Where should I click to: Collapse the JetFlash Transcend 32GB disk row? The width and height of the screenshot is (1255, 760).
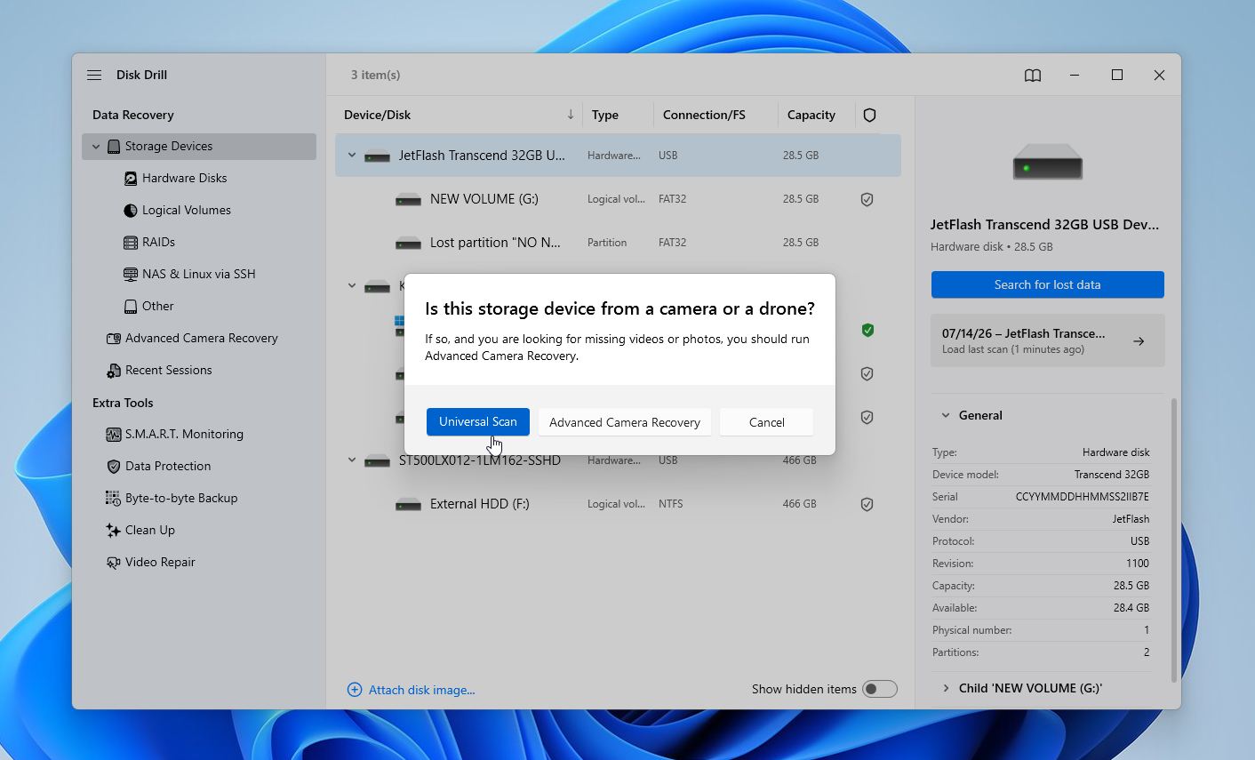(352, 156)
